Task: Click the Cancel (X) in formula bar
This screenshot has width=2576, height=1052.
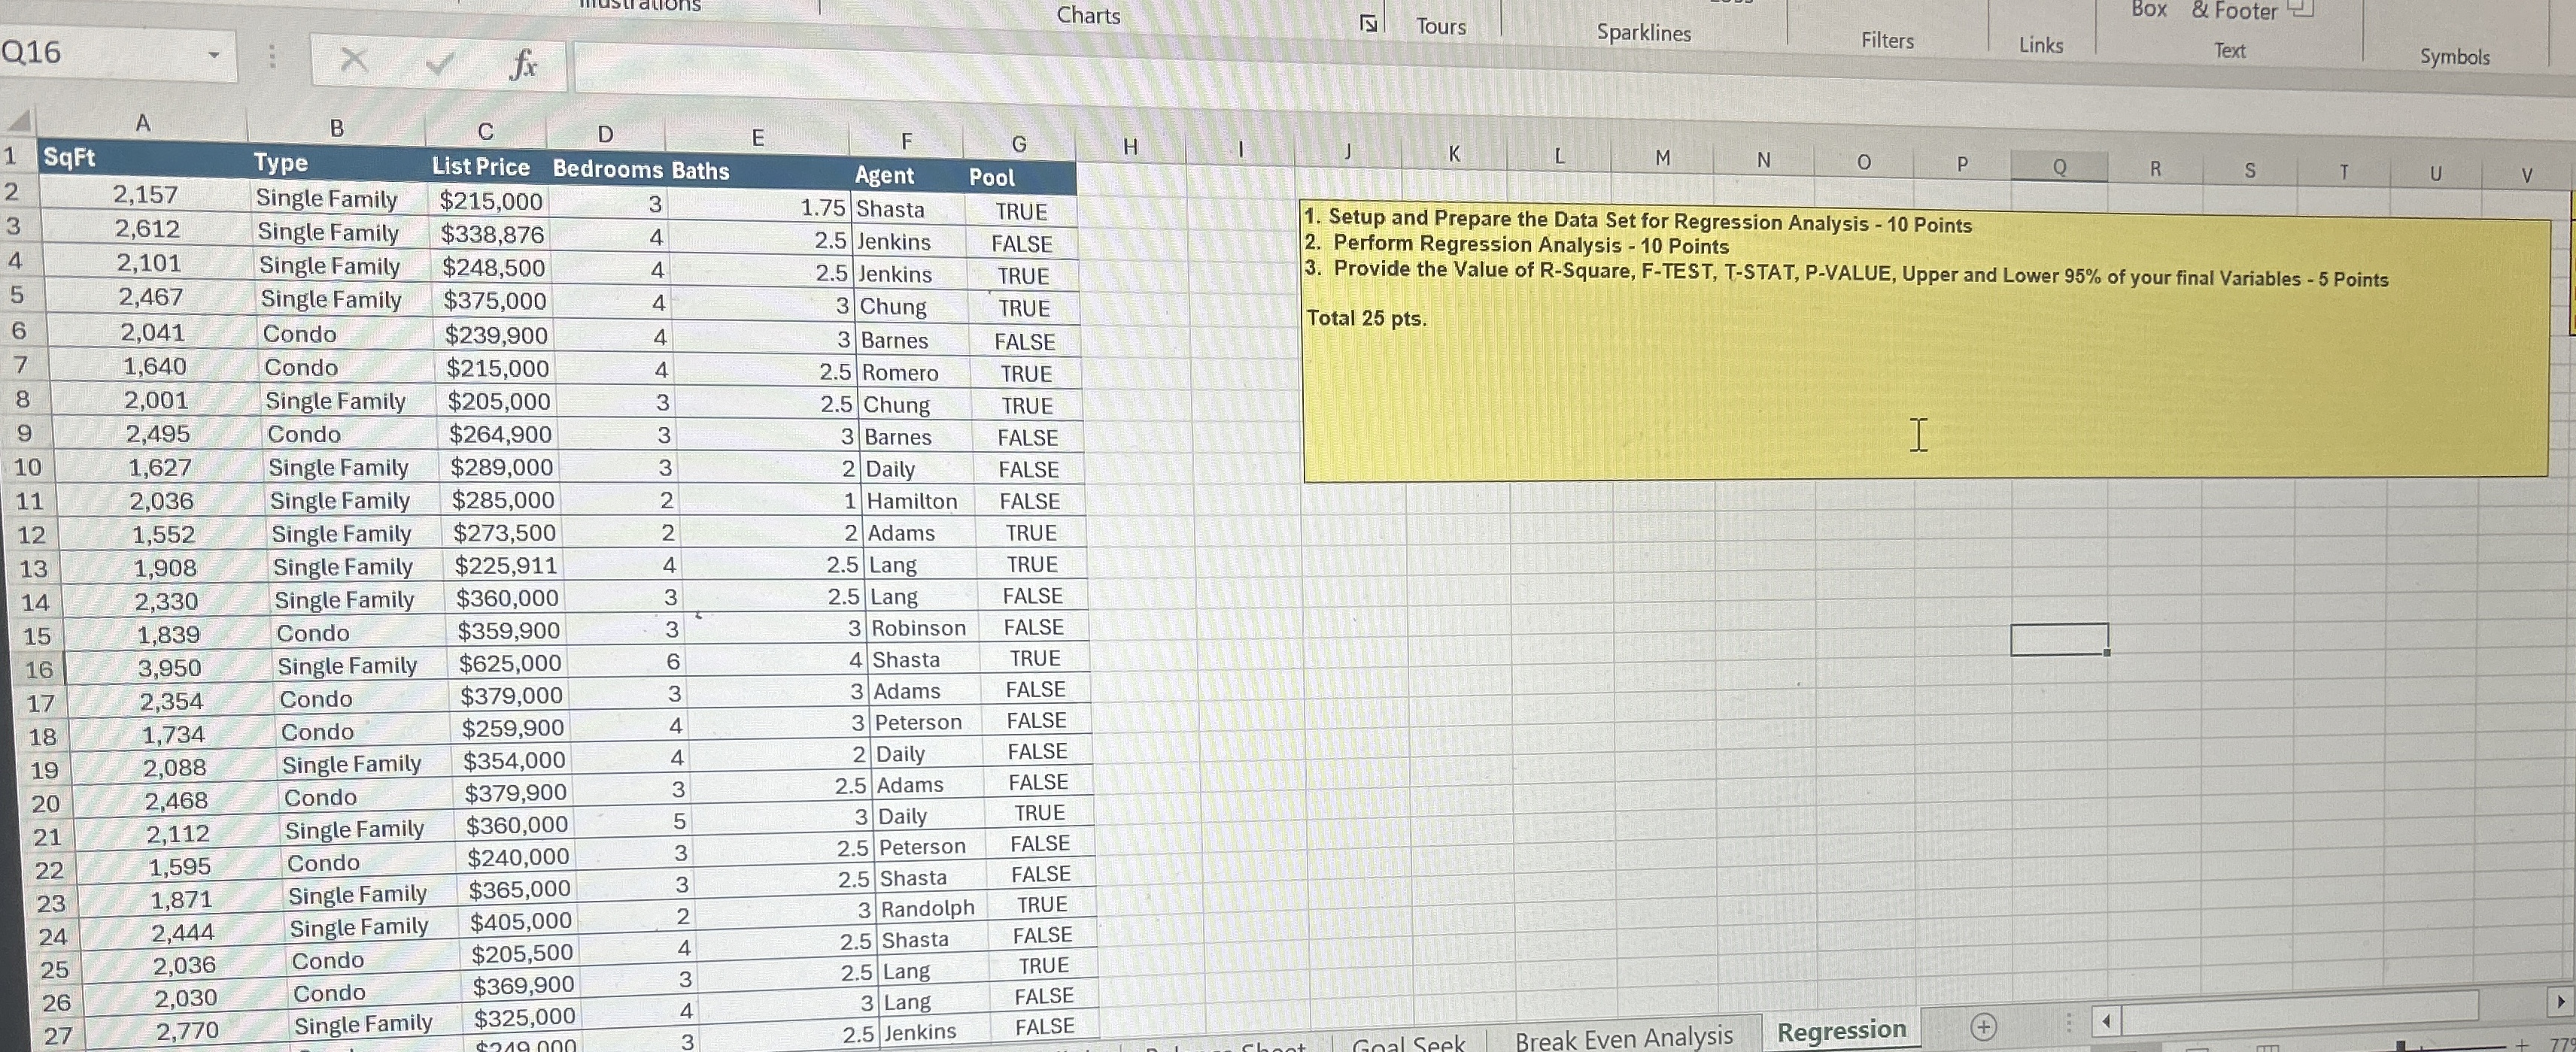Action: click(355, 60)
